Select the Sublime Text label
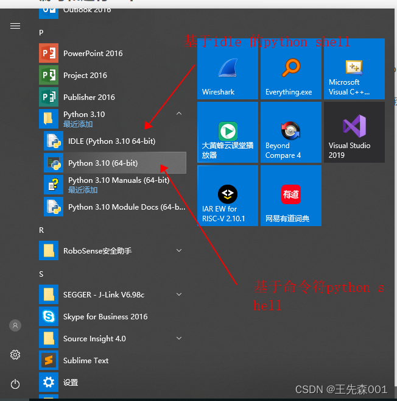The width and height of the screenshot is (397, 401). pos(86,360)
